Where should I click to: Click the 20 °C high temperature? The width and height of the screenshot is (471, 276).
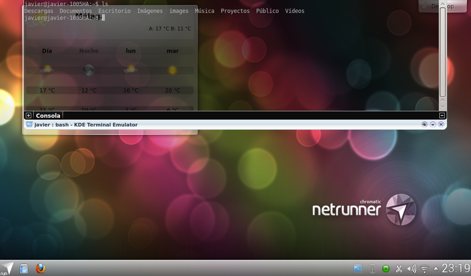point(173,91)
